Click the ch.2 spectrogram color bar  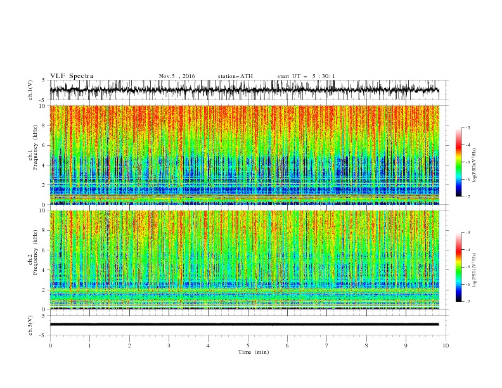click(x=458, y=267)
